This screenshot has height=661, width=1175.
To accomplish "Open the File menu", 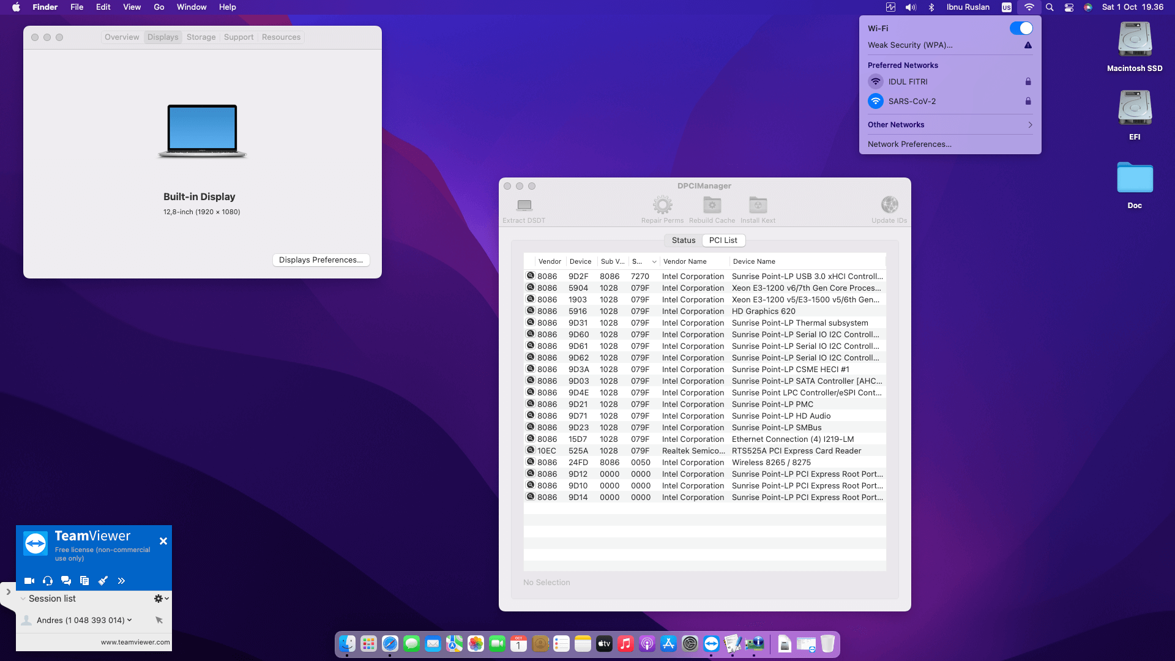I will tap(76, 7).
